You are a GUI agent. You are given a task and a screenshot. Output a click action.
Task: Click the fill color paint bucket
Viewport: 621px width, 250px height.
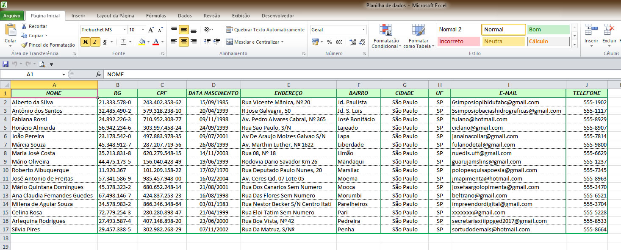pyautogui.click(x=142, y=42)
